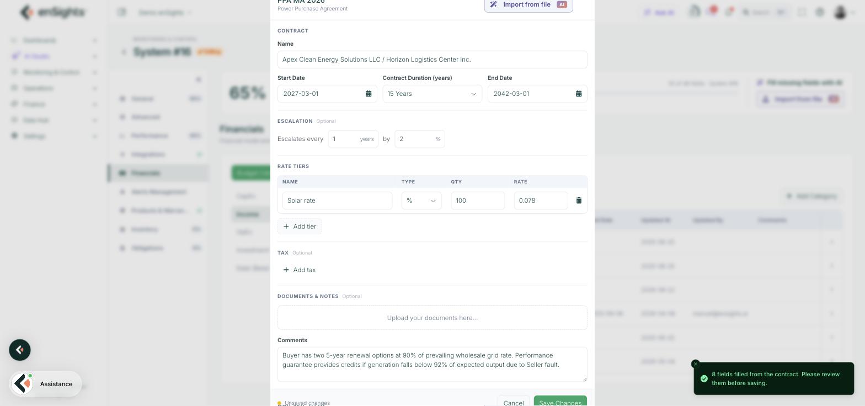This screenshot has width=865, height=406.
Task: Open rate tier Type dropdown
Action: coord(421,201)
